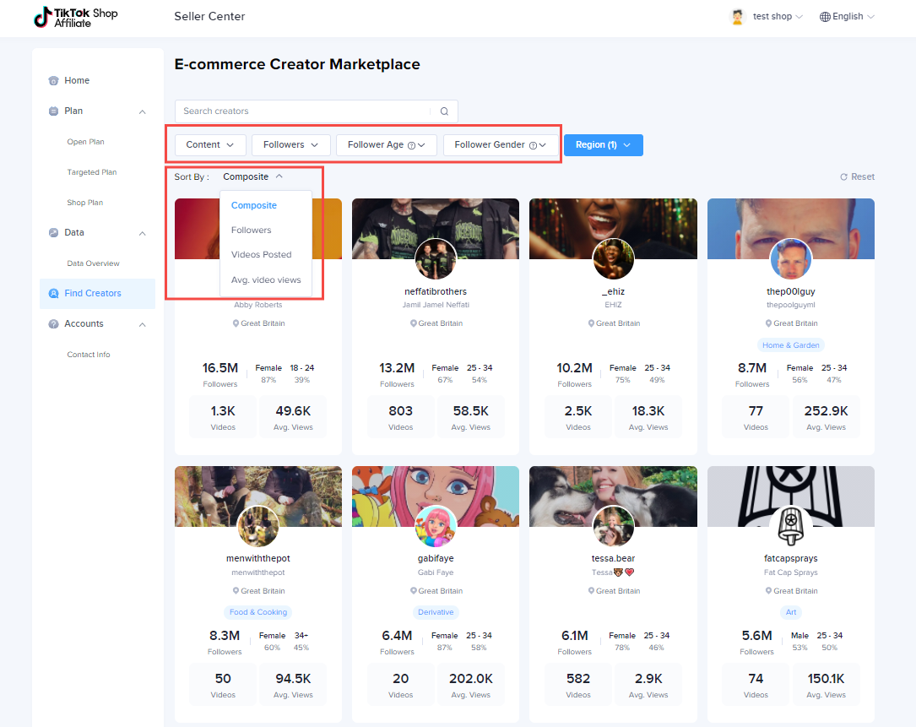Click thep00lguy banner thumbnail
Viewport: 916px width, 727px height.
click(791, 229)
